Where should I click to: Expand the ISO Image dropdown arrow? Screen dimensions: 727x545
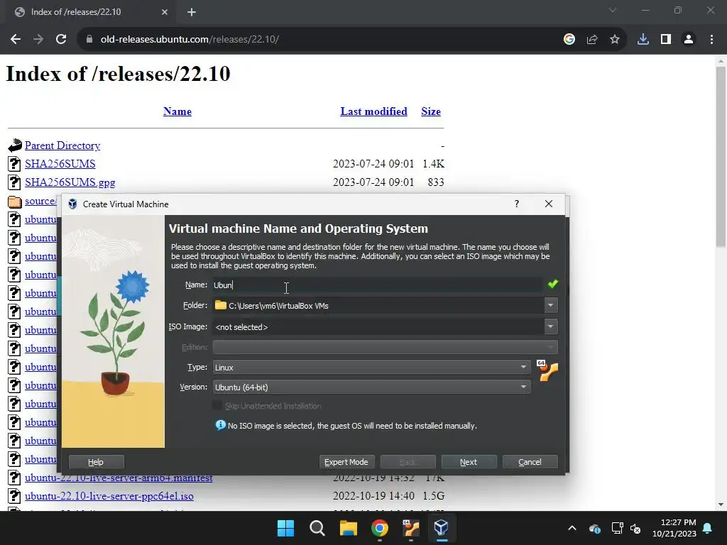click(550, 326)
